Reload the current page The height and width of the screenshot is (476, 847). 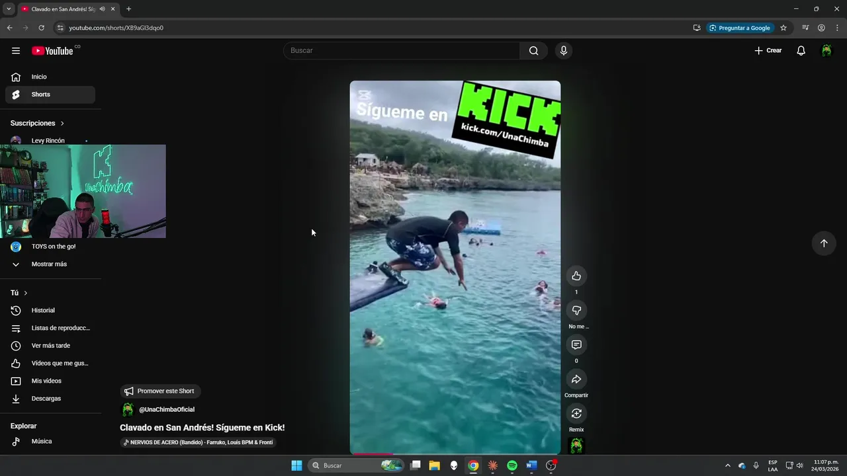coord(41,28)
